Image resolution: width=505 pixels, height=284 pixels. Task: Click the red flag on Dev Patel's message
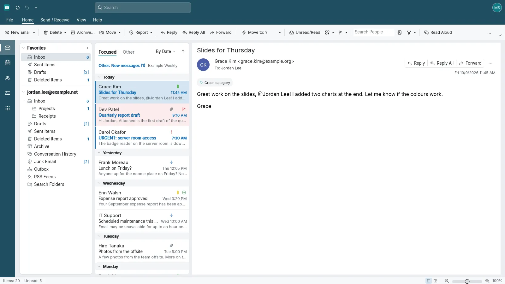pos(184,109)
